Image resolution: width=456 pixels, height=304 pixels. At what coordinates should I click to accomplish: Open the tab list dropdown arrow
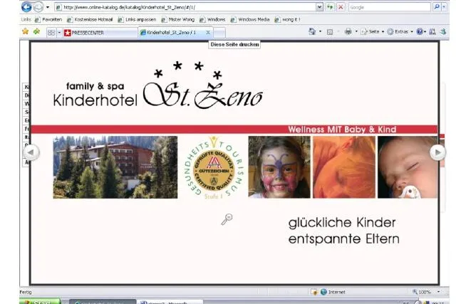click(59, 33)
